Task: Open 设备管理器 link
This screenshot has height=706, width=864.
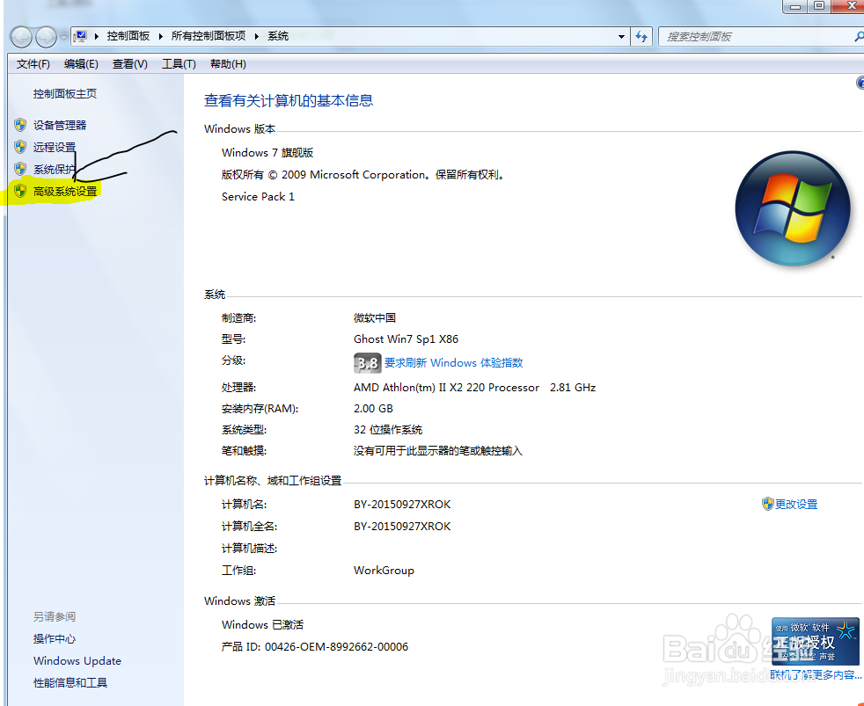Action: 60,126
